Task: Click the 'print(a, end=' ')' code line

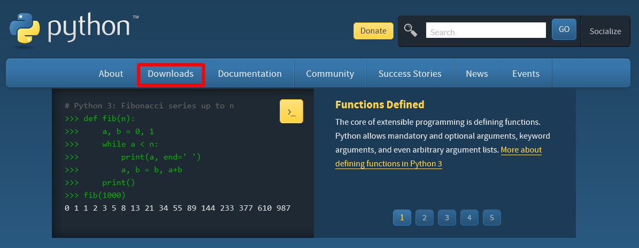Action: [x=133, y=157]
